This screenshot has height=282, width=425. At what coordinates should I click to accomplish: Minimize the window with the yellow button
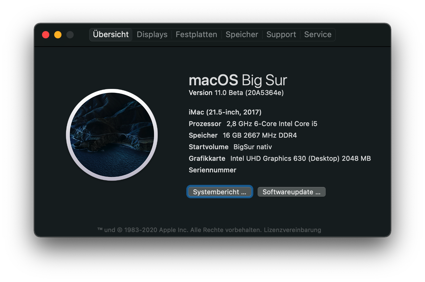(x=58, y=35)
